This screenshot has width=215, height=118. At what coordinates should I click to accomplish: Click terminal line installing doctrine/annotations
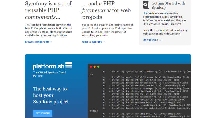145,83
